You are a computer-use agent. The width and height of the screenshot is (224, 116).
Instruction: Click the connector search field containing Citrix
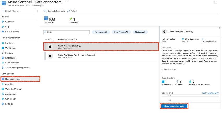[67, 32]
